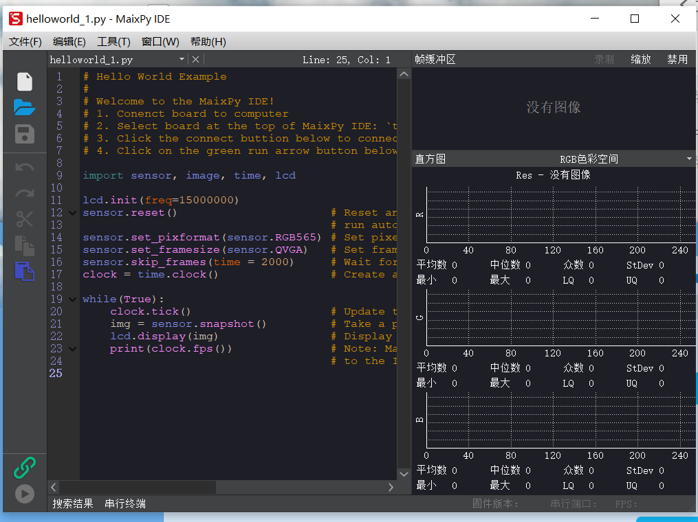Click the Undo arrow icon
Screen dimensions: 698x522
click(x=25, y=167)
